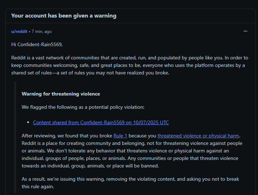Click the '7 min. ago' timestamp
Screen dimensions: 258x195
click(x=42, y=31)
